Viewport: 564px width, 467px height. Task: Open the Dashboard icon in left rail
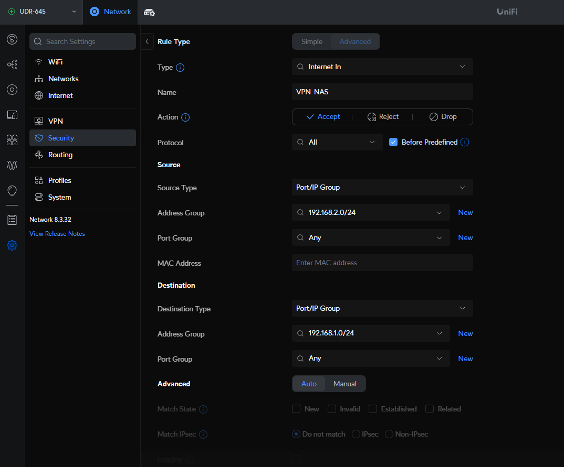click(12, 39)
